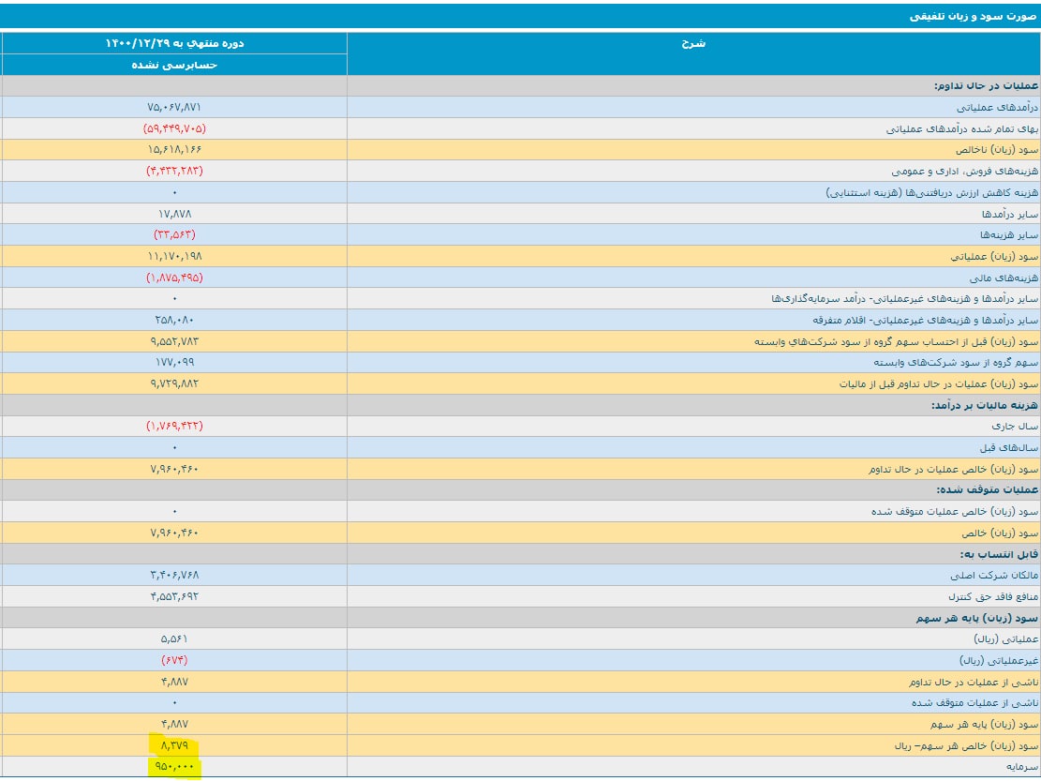Select the سال جاری tax value cell

click(174, 426)
